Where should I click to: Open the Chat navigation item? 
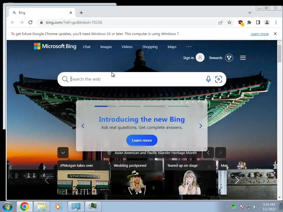coord(87,47)
